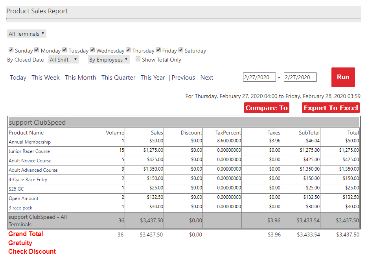
Task: Click the SubTotal column header
Action: (309, 133)
